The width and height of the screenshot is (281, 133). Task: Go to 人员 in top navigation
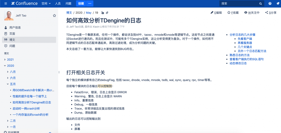[x=58, y=3]
